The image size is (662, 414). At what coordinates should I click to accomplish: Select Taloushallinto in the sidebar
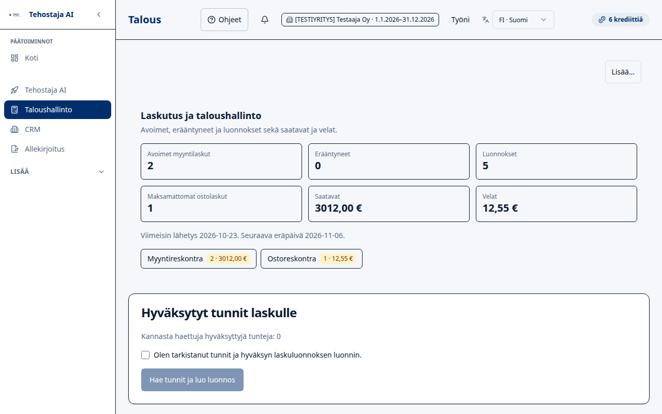pyautogui.click(x=57, y=110)
